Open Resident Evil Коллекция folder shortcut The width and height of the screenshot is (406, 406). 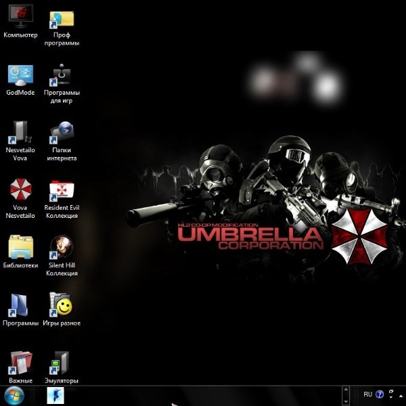pyautogui.click(x=62, y=200)
